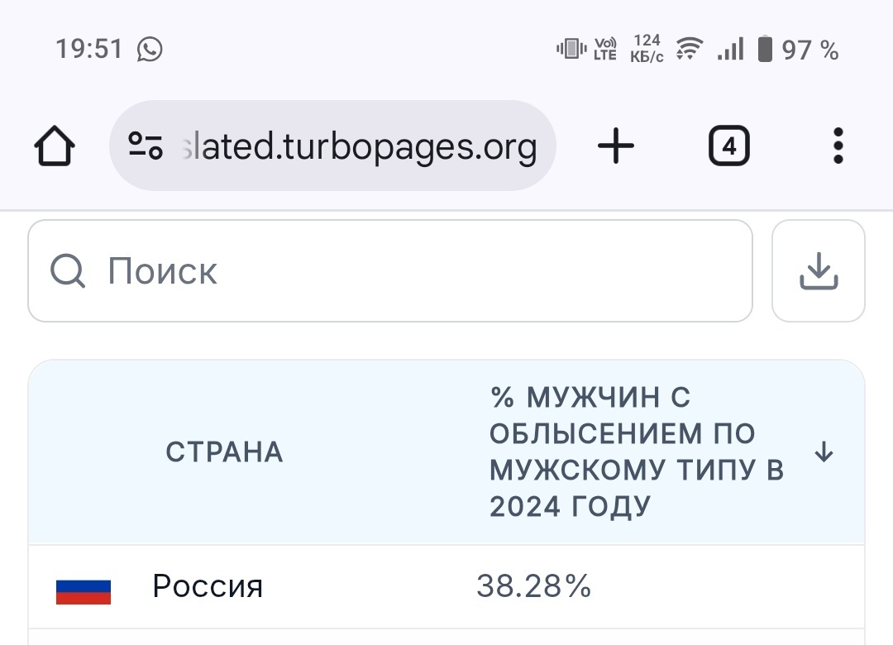Open site info icon in address bar
The height and width of the screenshot is (645, 893).
coord(146,146)
